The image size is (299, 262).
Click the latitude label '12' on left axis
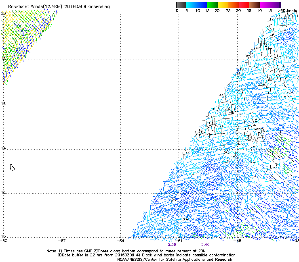(3, 193)
